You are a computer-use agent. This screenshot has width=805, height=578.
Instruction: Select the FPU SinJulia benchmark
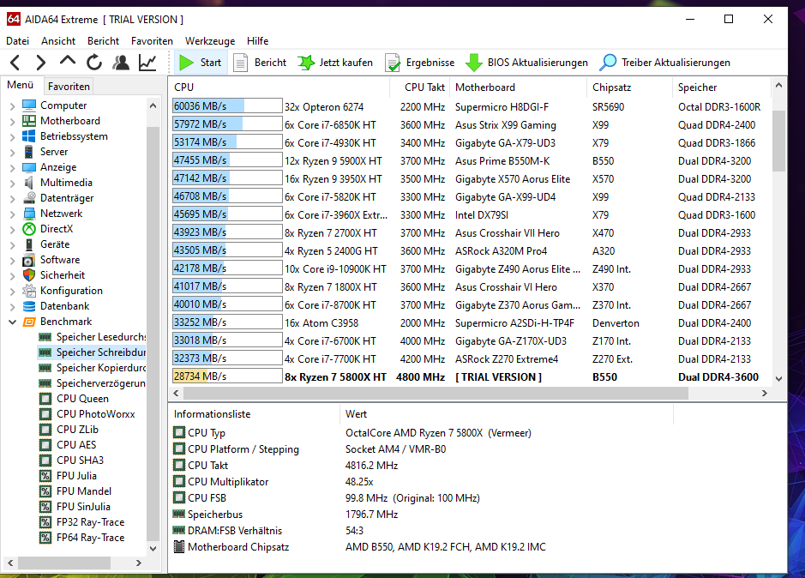point(75,507)
